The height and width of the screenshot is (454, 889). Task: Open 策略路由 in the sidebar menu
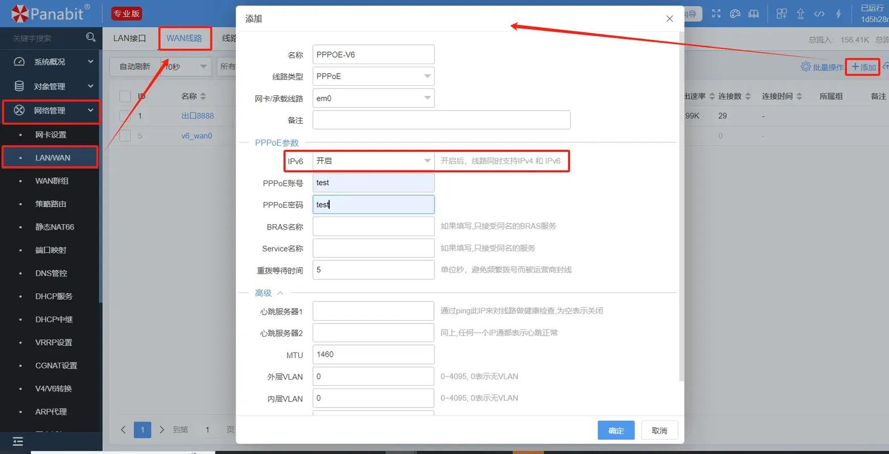point(50,204)
